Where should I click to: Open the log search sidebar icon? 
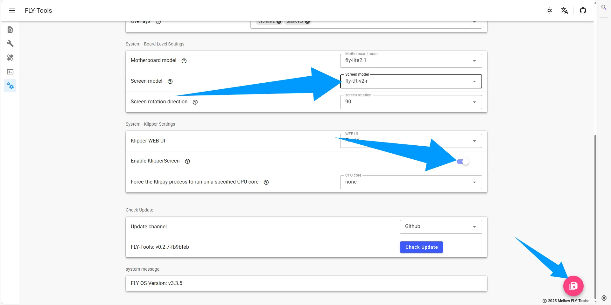[10, 30]
